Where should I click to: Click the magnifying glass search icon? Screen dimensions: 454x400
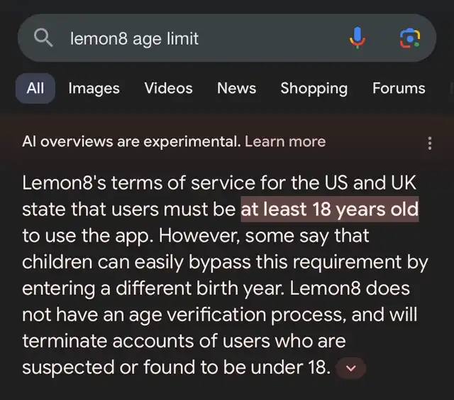(x=44, y=38)
